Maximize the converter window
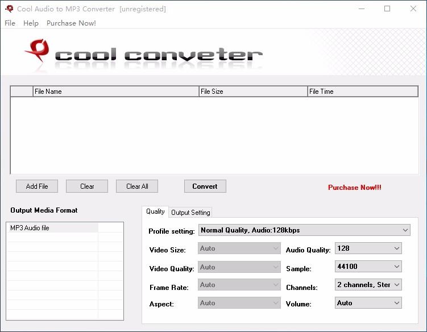 coord(387,9)
